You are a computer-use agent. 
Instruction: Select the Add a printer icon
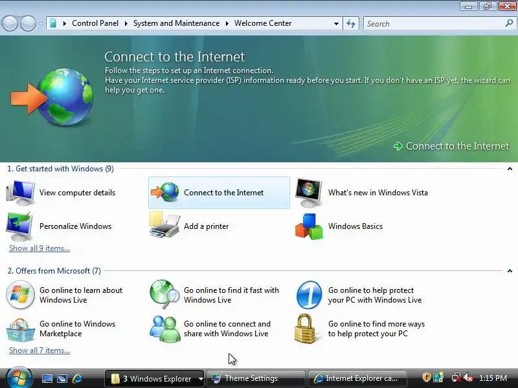(x=164, y=225)
